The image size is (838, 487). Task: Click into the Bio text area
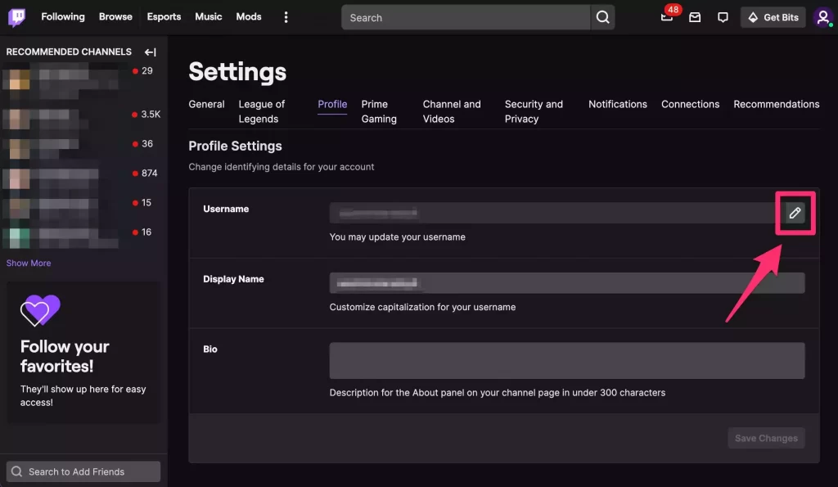tap(566, 360)
